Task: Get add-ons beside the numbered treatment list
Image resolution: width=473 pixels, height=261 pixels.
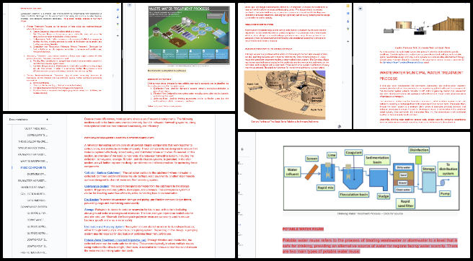Action: 118,35
